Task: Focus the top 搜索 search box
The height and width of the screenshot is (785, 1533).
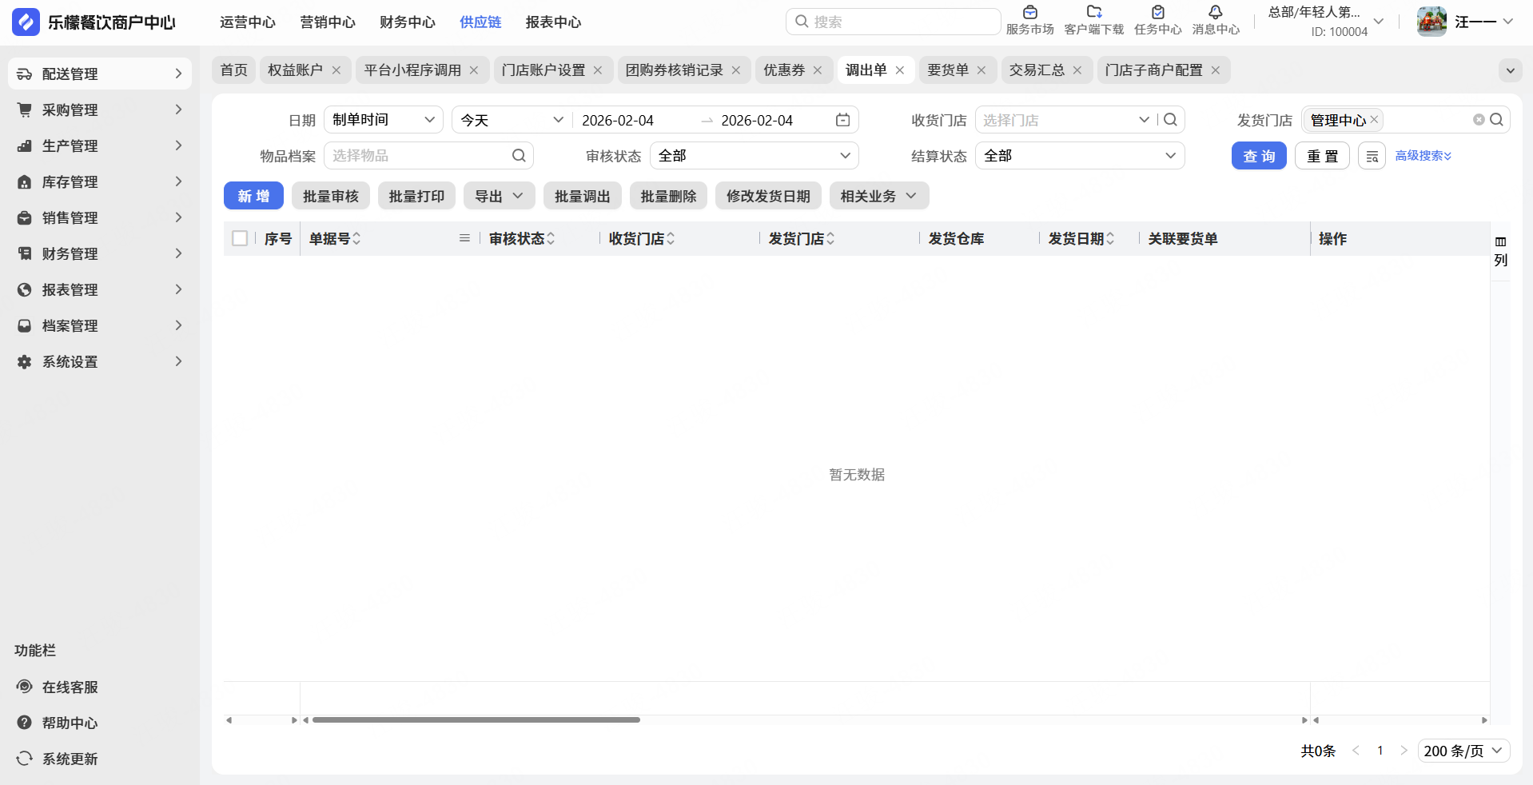Action: (893, 22)
